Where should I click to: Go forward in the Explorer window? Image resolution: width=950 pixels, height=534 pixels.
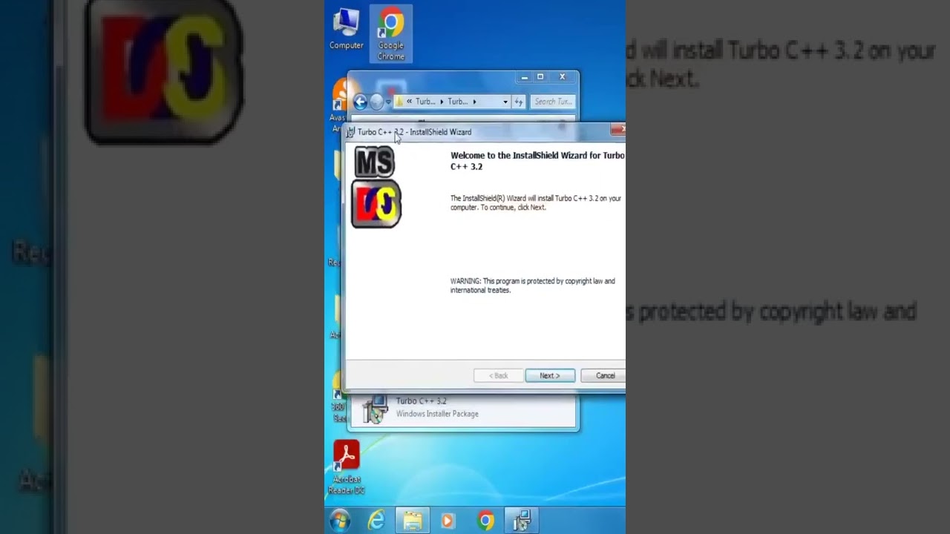pos(376,102)
